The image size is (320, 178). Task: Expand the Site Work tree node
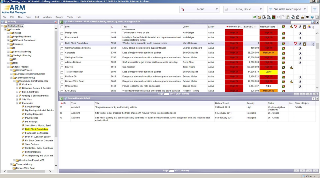17,99
